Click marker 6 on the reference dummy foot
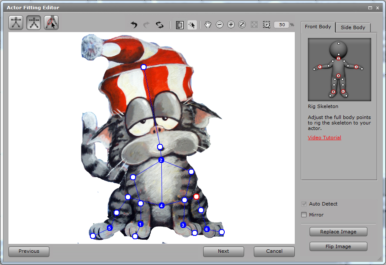This screenshot has width=386, height=265. click(343, 92)
